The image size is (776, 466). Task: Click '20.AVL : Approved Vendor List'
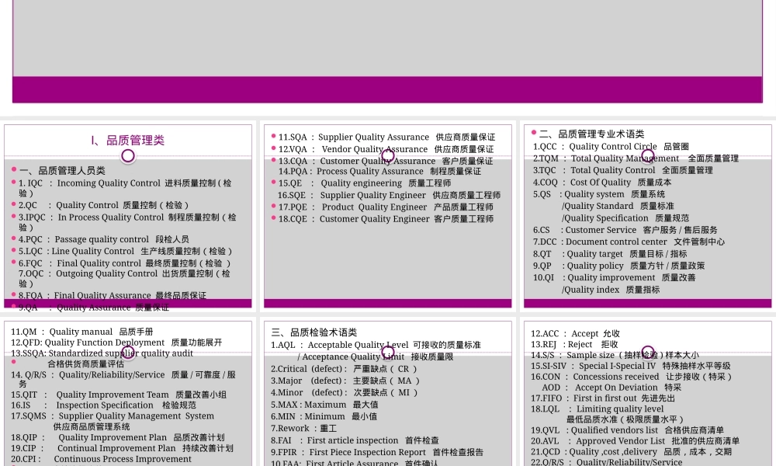coord(598,442)
